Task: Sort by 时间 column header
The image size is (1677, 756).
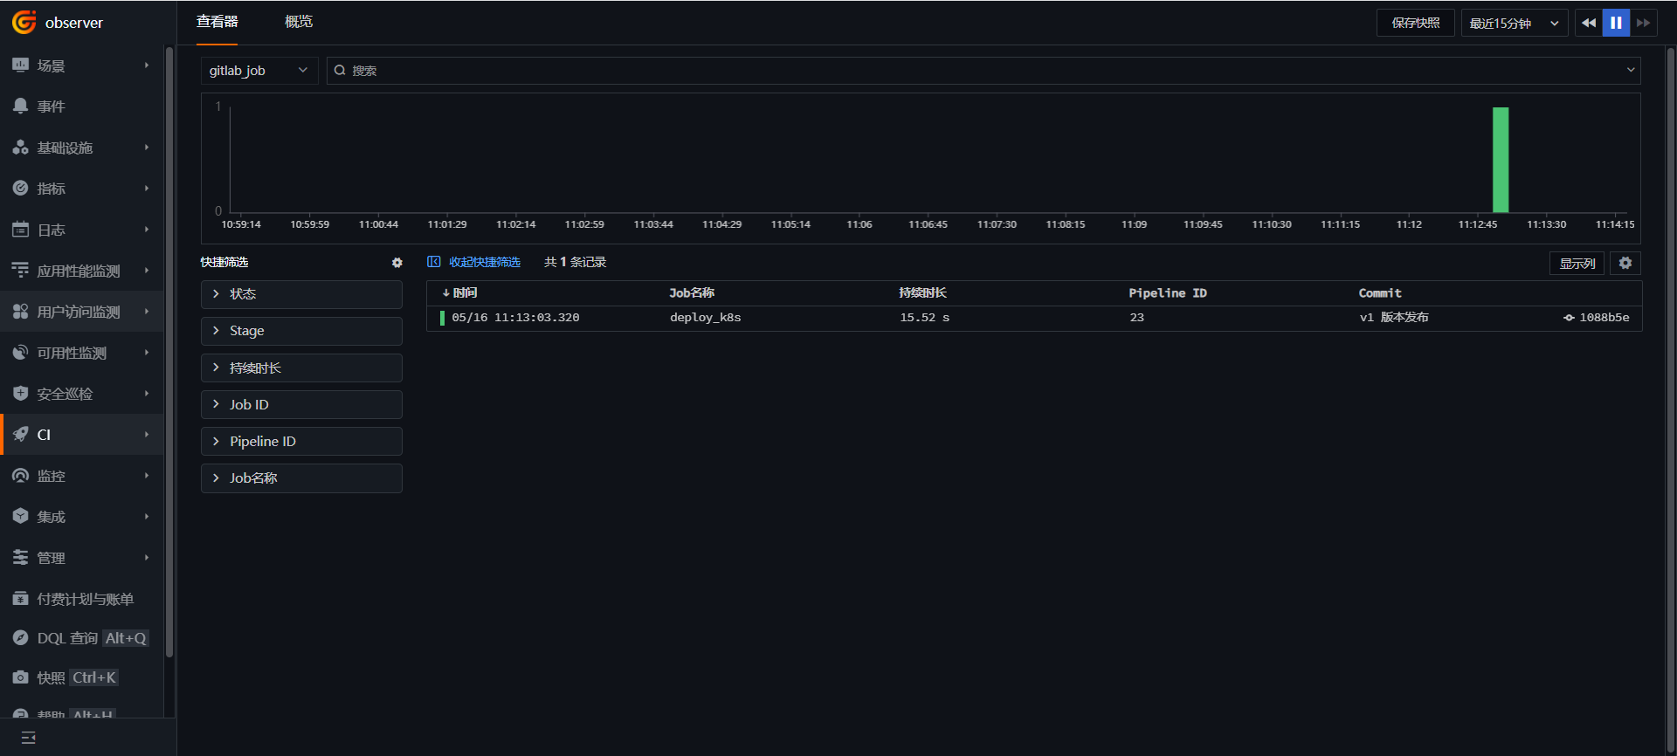Action: click(460, 293)
